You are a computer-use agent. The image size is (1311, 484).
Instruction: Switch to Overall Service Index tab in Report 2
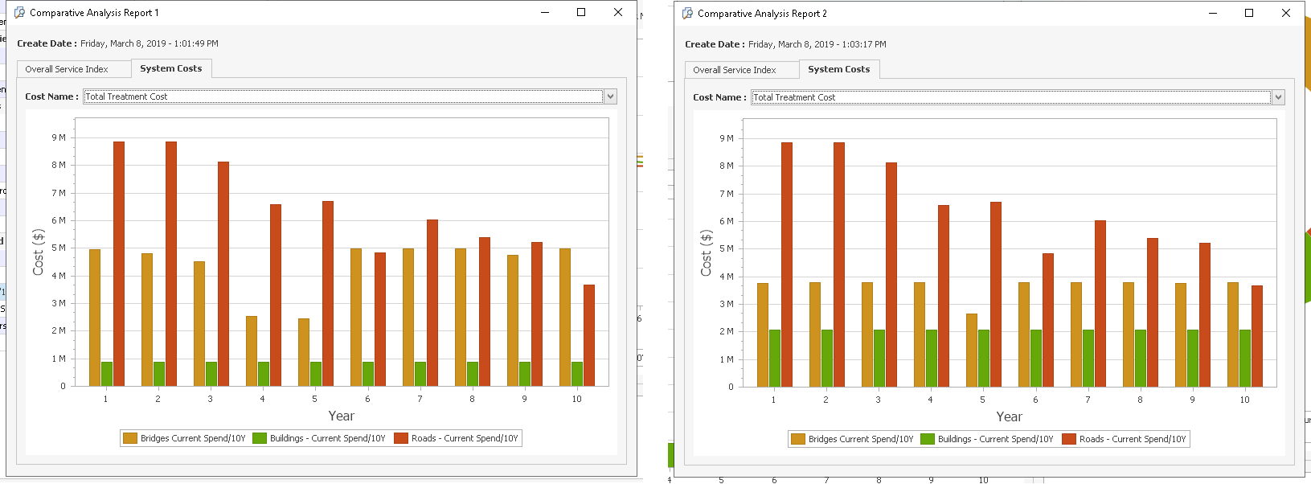(x=735, y=70)
